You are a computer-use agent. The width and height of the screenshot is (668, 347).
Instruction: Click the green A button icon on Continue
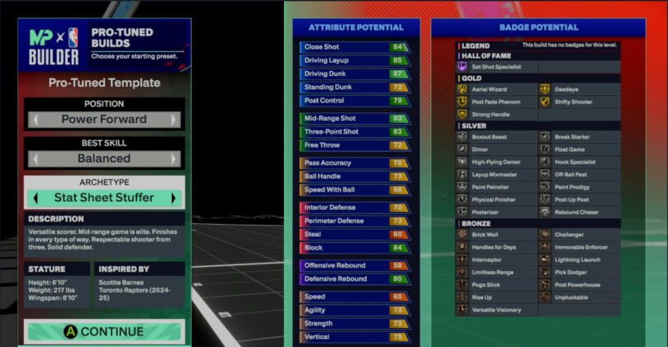click(x=70, y=331)
